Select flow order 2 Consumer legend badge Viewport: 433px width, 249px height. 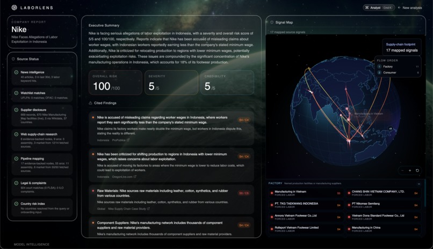point(379,73)
